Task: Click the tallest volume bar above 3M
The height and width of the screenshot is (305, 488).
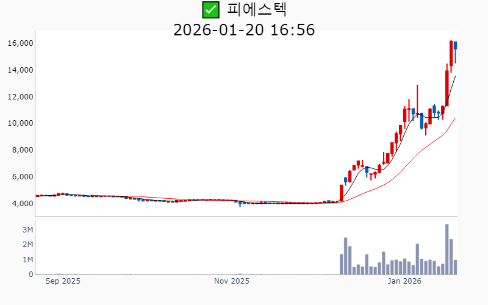Action: (x=447, y=249)
